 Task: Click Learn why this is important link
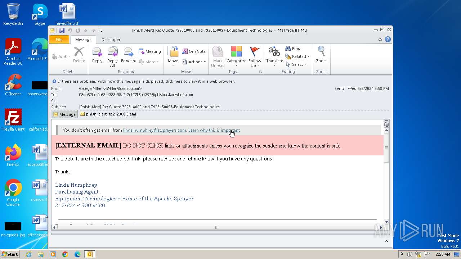pyautogui.click(x=214, y=130)
